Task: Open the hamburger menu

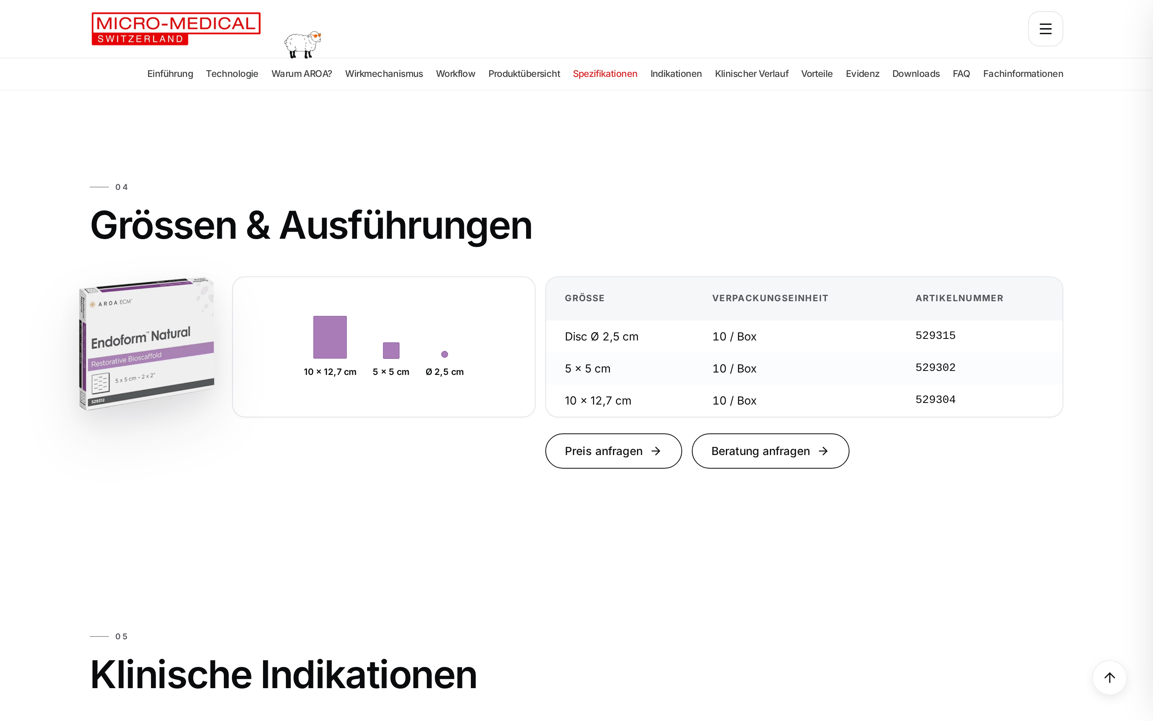Action: [1045, 29]
